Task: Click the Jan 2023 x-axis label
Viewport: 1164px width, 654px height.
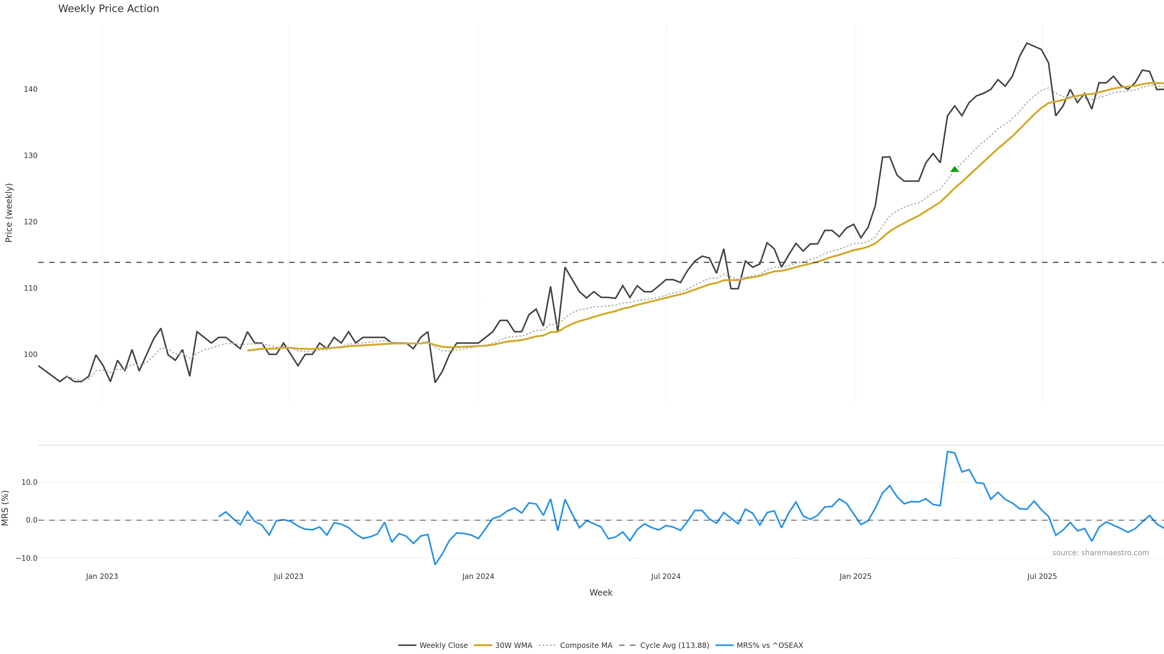Action: pos(102,576)
